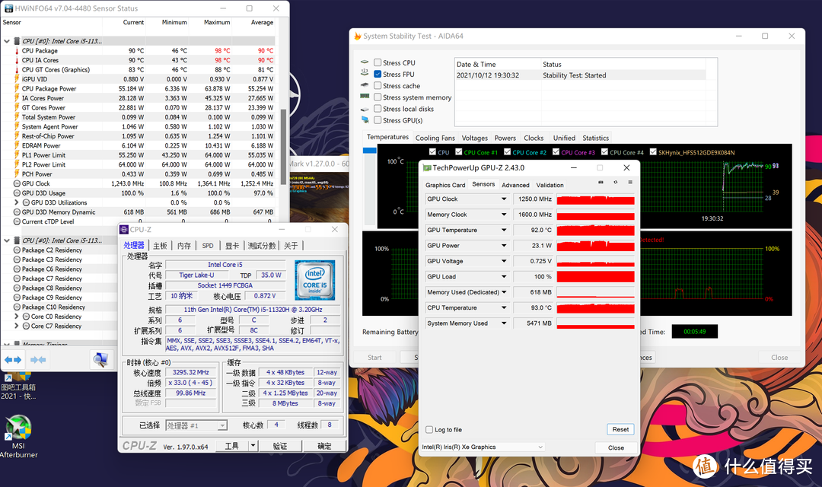Switch to the Cooling Fans tab in AIDA64
Viewport: 822px width, 487px height.
[x=435, y=138]
